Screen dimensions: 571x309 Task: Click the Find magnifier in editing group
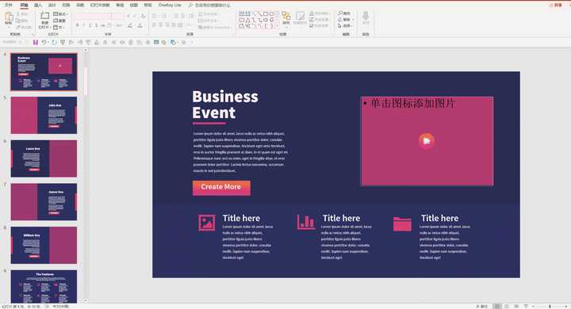[x=344, y=13]
